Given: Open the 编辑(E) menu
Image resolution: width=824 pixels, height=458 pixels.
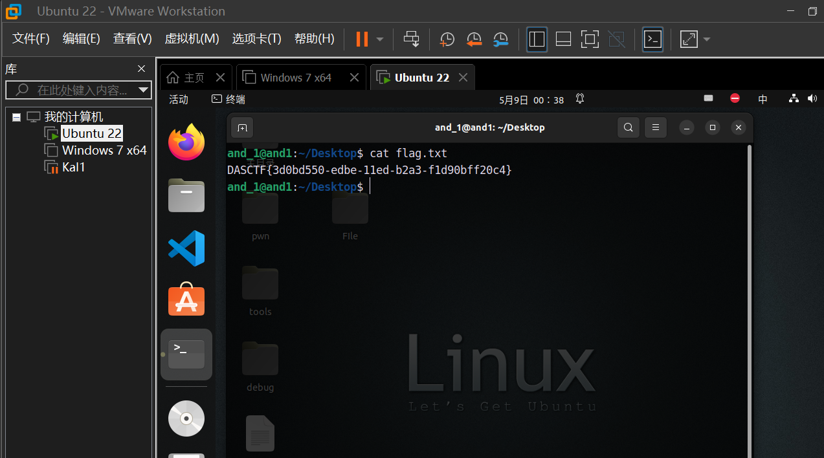Looking at the screenshot, I should click(x=82, y=38).
